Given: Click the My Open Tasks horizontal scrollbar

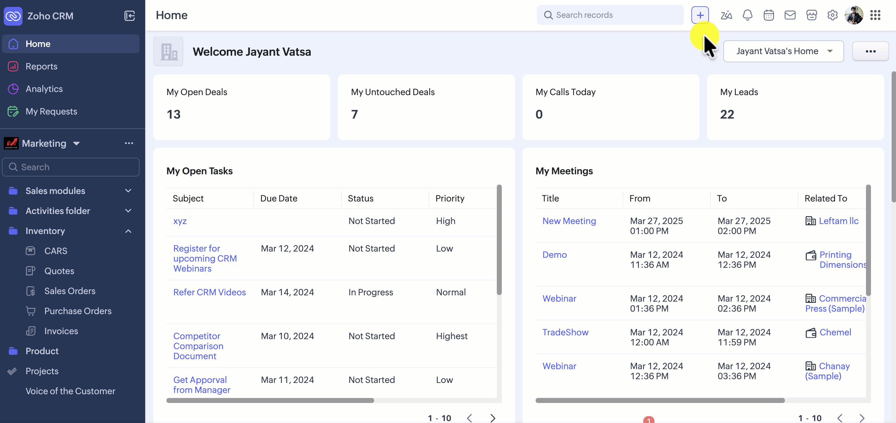Looking at the screenshot, I should tap(270, 400).
